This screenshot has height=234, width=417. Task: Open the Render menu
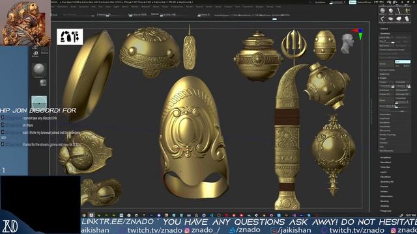(190, 6)
